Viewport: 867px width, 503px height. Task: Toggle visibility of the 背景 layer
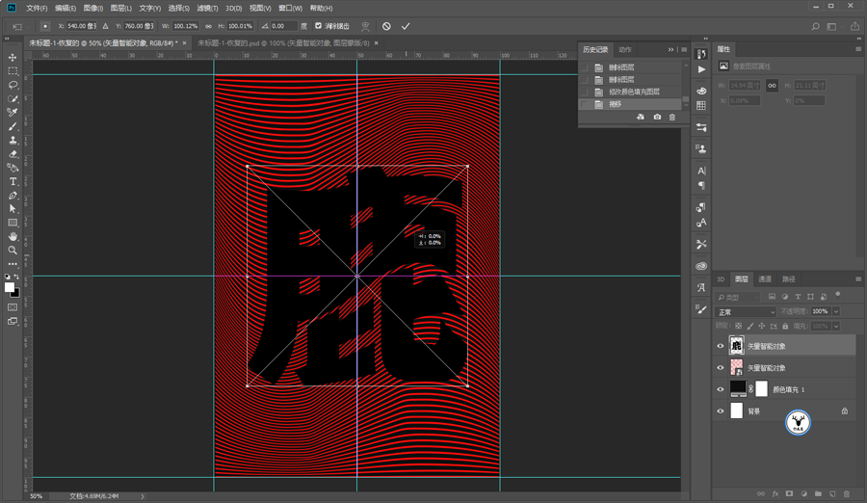pos(721,411)
